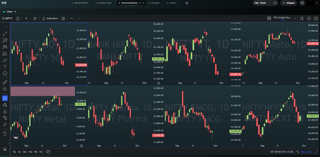Screen dimensions: 320x157
Task: Select the 5y time range
Action: (14, 152)
